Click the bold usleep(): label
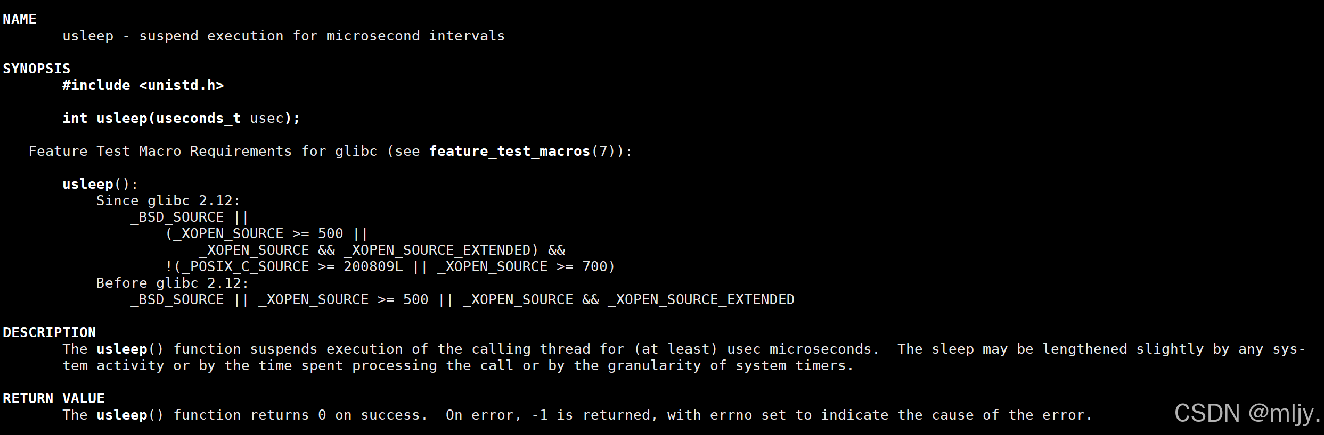 click(101, 184)
